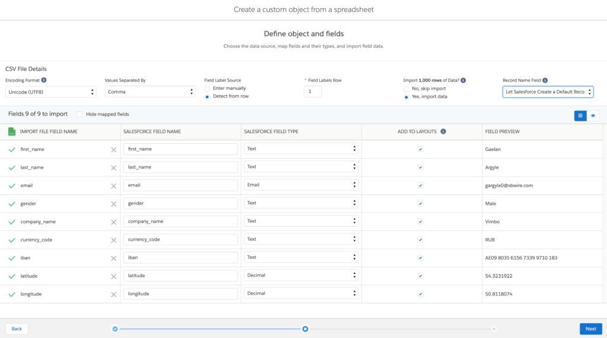The image size is (607, 338).
Task: Switch to preview eye icon view
Action: click(x=593, y=115)
